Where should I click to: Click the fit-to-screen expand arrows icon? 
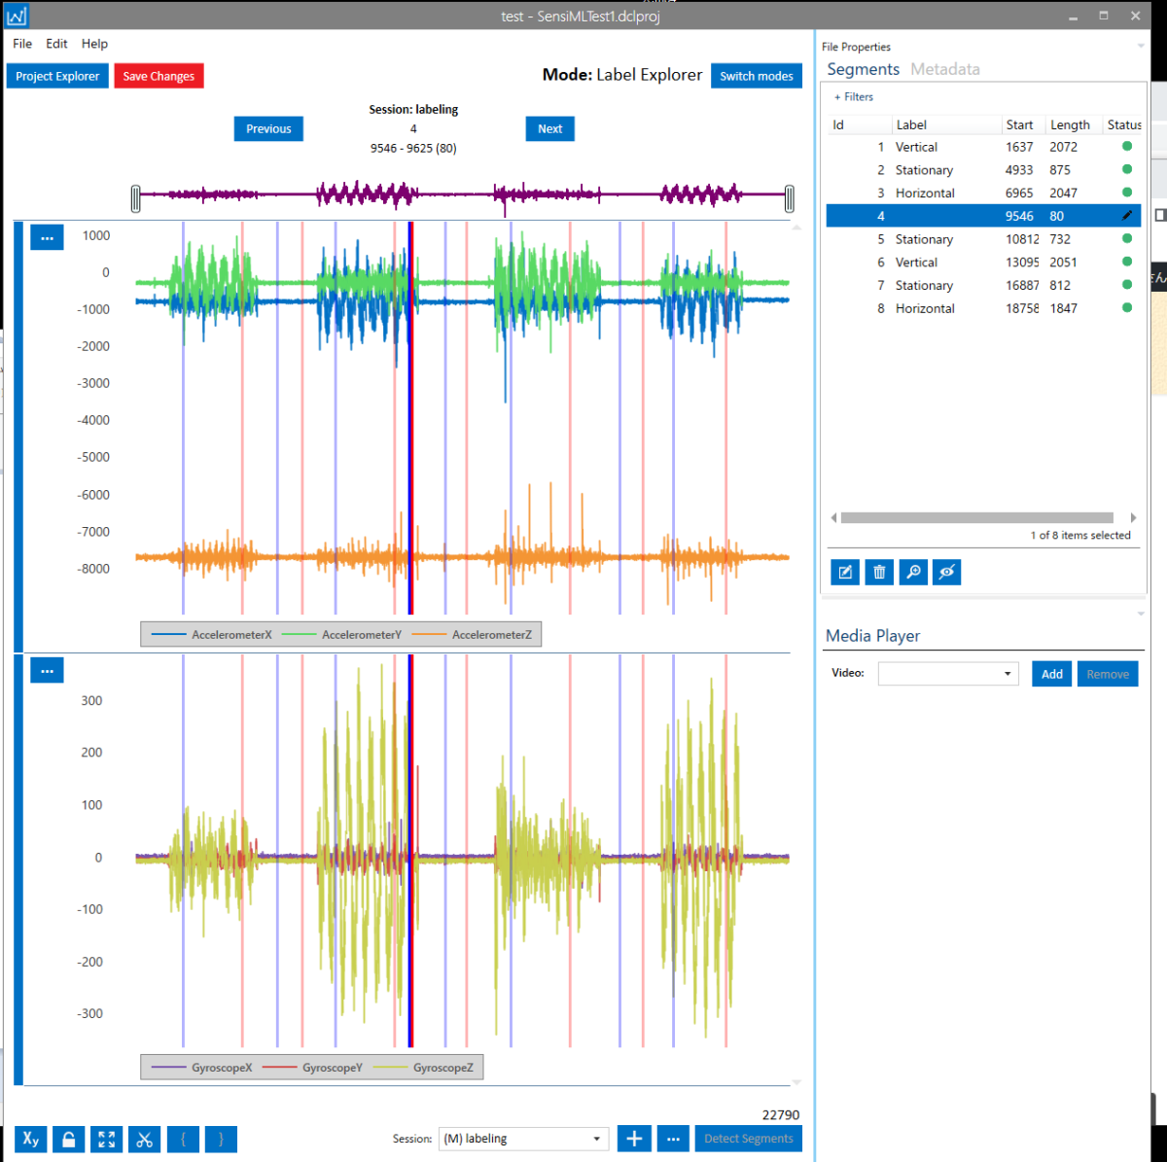pos(106,1139)
